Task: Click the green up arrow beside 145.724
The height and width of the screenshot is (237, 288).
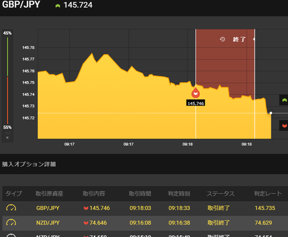Action: [58, 6]
